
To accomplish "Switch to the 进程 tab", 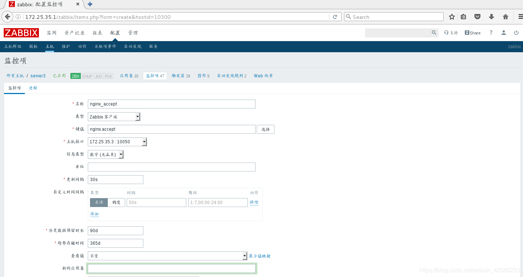I will [33, 88].
